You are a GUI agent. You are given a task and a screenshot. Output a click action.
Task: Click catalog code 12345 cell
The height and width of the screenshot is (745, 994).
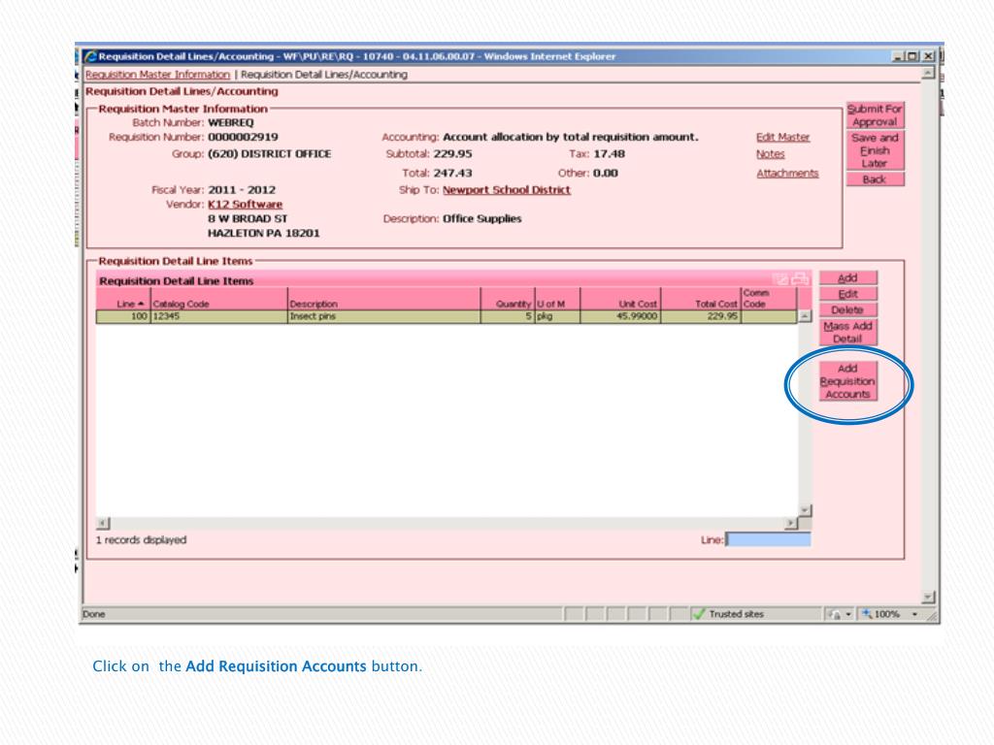coord(218,316)
